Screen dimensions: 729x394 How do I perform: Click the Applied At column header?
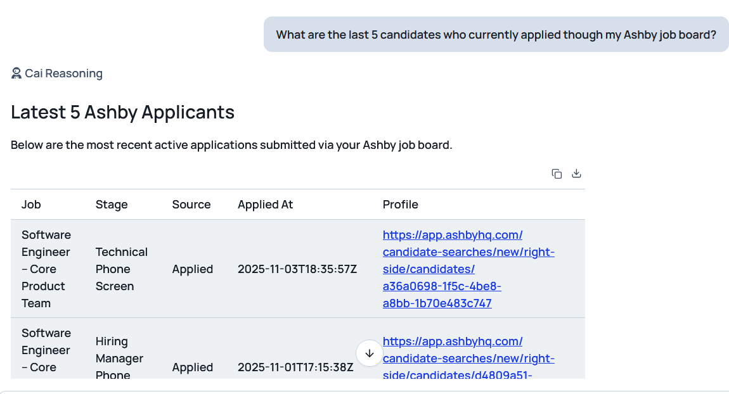[265, 205]
